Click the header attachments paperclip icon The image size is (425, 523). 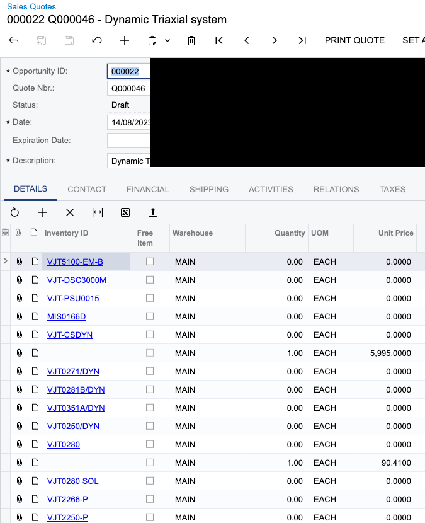(x=18, y=233)
